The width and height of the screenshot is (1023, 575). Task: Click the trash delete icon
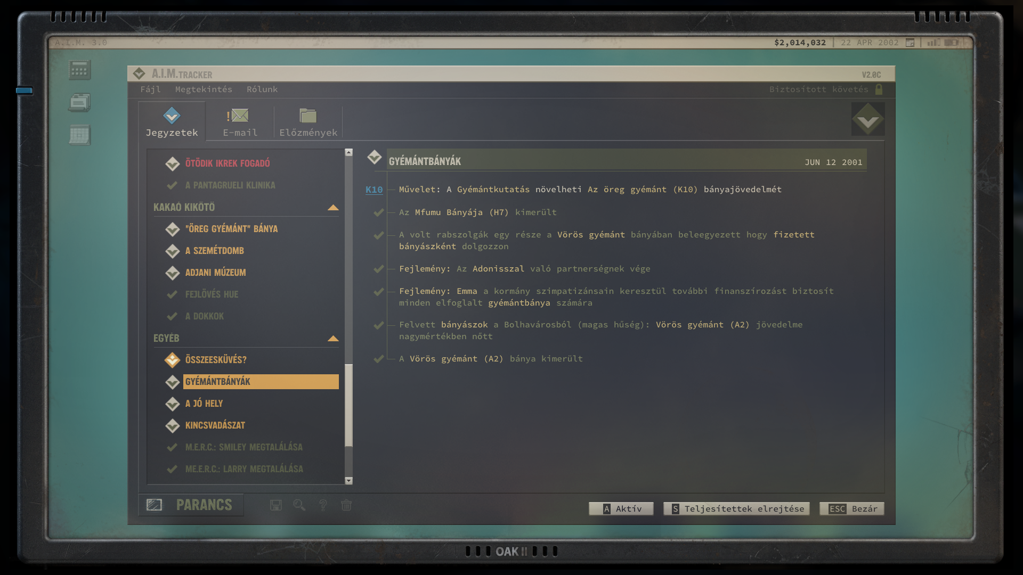(346, 505)
